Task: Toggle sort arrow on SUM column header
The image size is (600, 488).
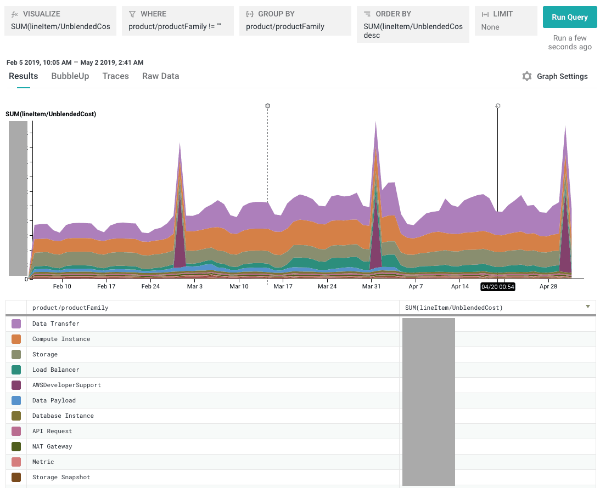Action: tap(588, 307)
